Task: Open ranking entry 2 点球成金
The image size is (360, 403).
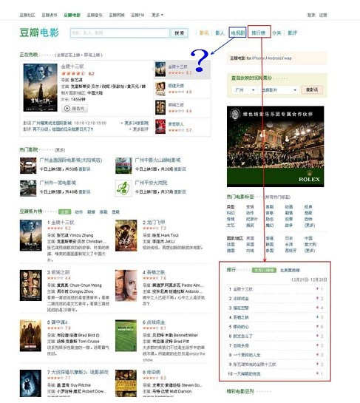Action: (241, 299)
